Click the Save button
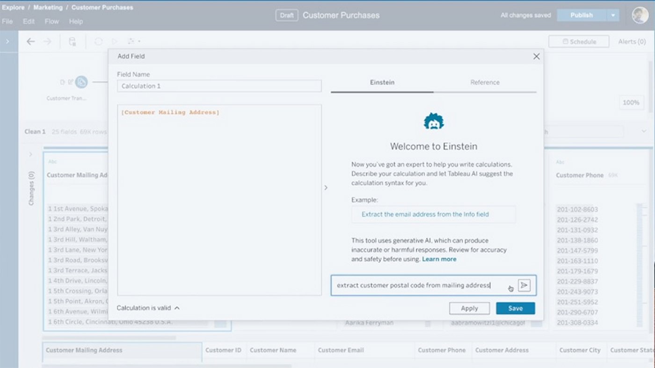Viewport: 655px width, 368px height. point(515,309)
